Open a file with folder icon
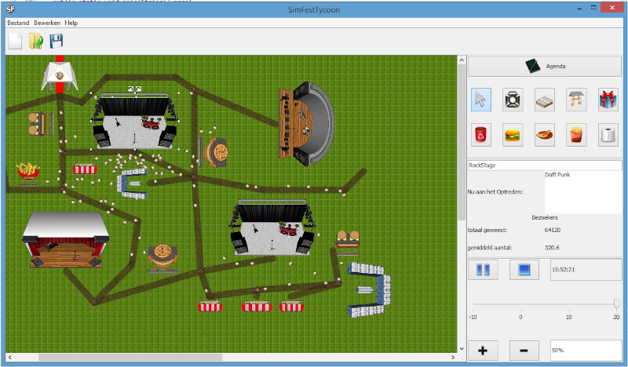The image size is (628, 367). click(x=35, y=42)
